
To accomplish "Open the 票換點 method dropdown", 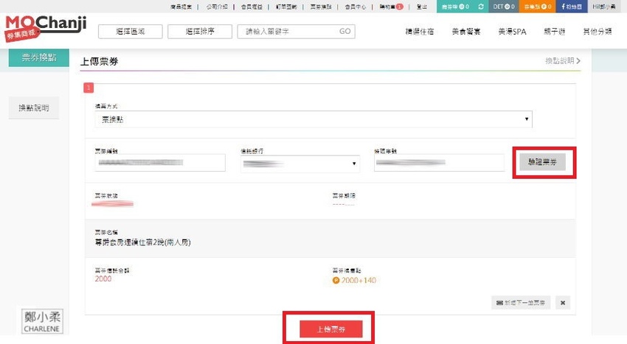I will (x=313, y=119).
